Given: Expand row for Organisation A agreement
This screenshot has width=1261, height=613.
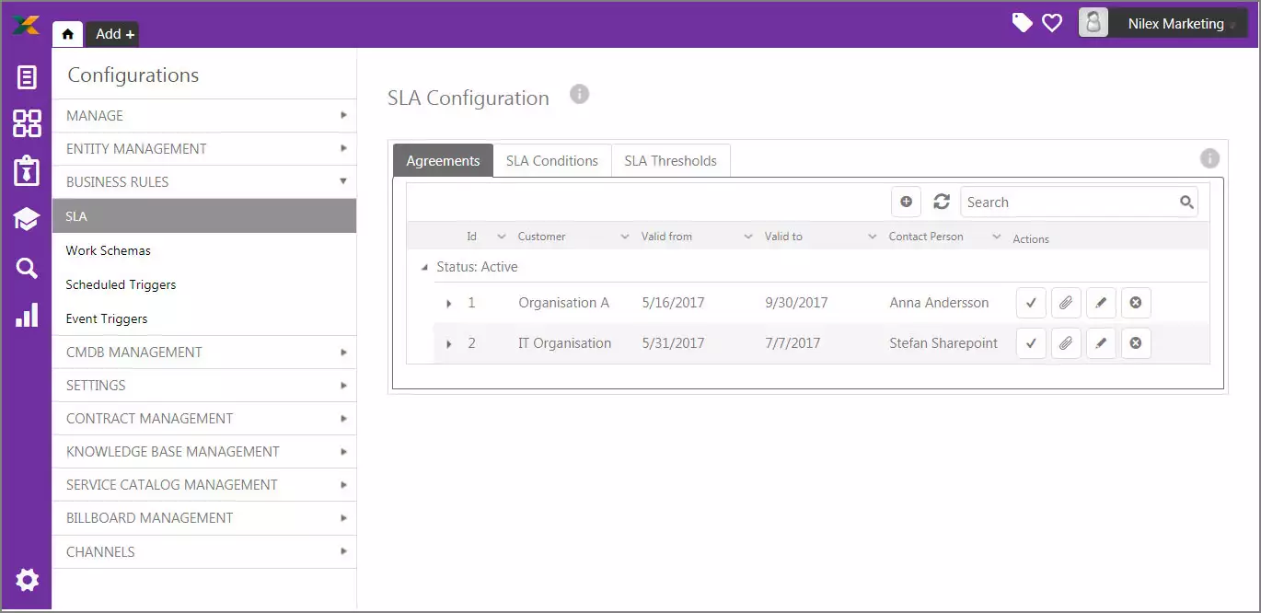Looking at the screenshot, I should pyautogui.click(x=449, y=304).
